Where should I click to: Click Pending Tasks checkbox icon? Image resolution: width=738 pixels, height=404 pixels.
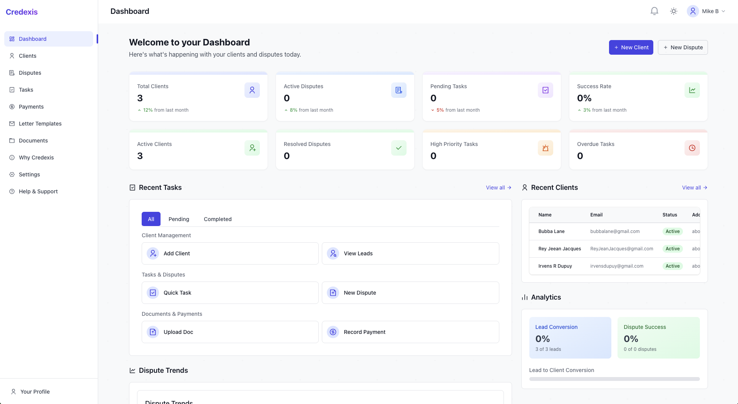[x=546, y=90]
